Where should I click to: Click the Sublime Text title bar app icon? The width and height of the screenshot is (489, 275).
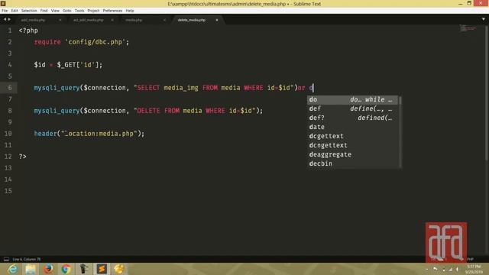[x=3, y=3]
